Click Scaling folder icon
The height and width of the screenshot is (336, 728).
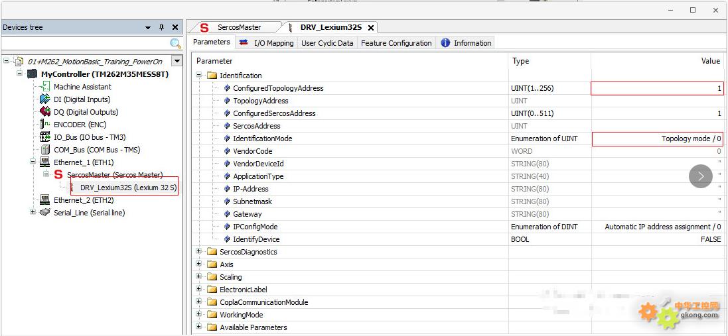pyautogui.click(x=212, y=277)
